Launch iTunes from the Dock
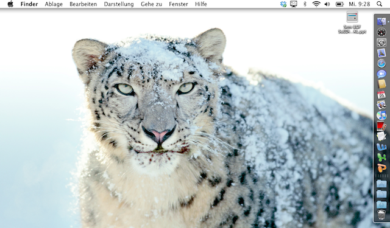Screen dimensions: 390x228 381,116
